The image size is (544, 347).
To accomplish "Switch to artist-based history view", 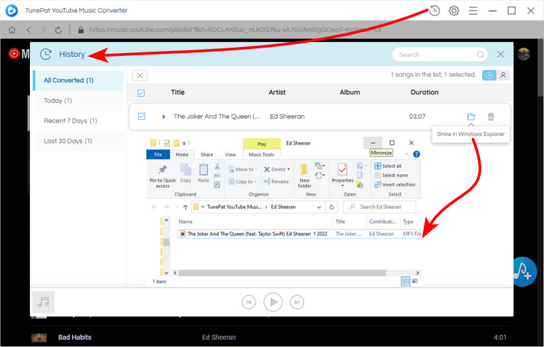I will [503, 76].
